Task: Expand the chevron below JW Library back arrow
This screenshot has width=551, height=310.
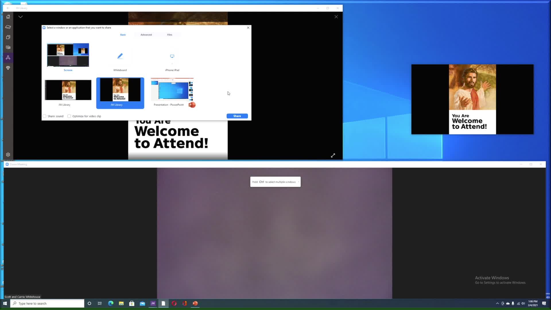Action: tap(20, 17)
